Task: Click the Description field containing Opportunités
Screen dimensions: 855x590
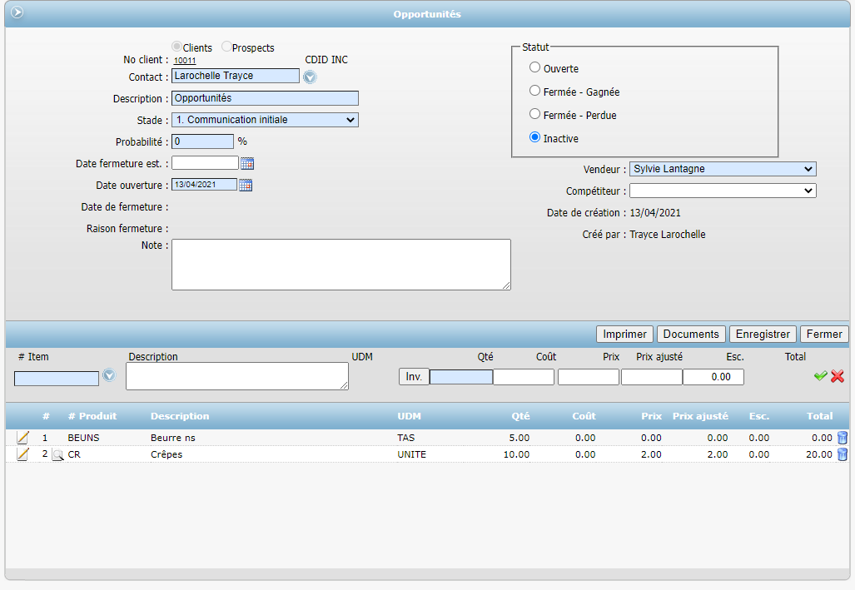Action: coord(265,98)
